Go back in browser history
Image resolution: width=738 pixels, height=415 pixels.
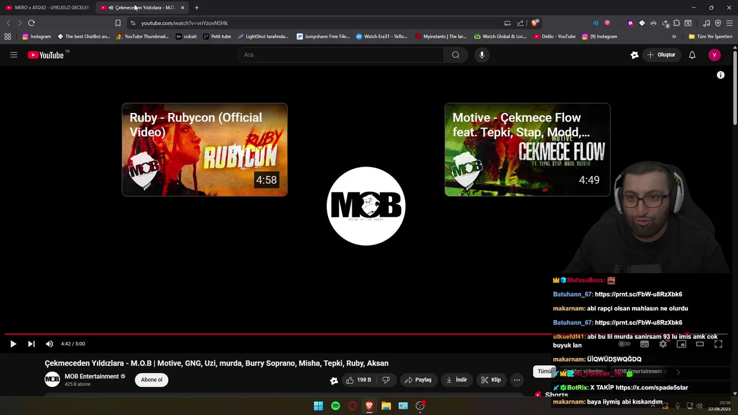[x=8, y=23]
